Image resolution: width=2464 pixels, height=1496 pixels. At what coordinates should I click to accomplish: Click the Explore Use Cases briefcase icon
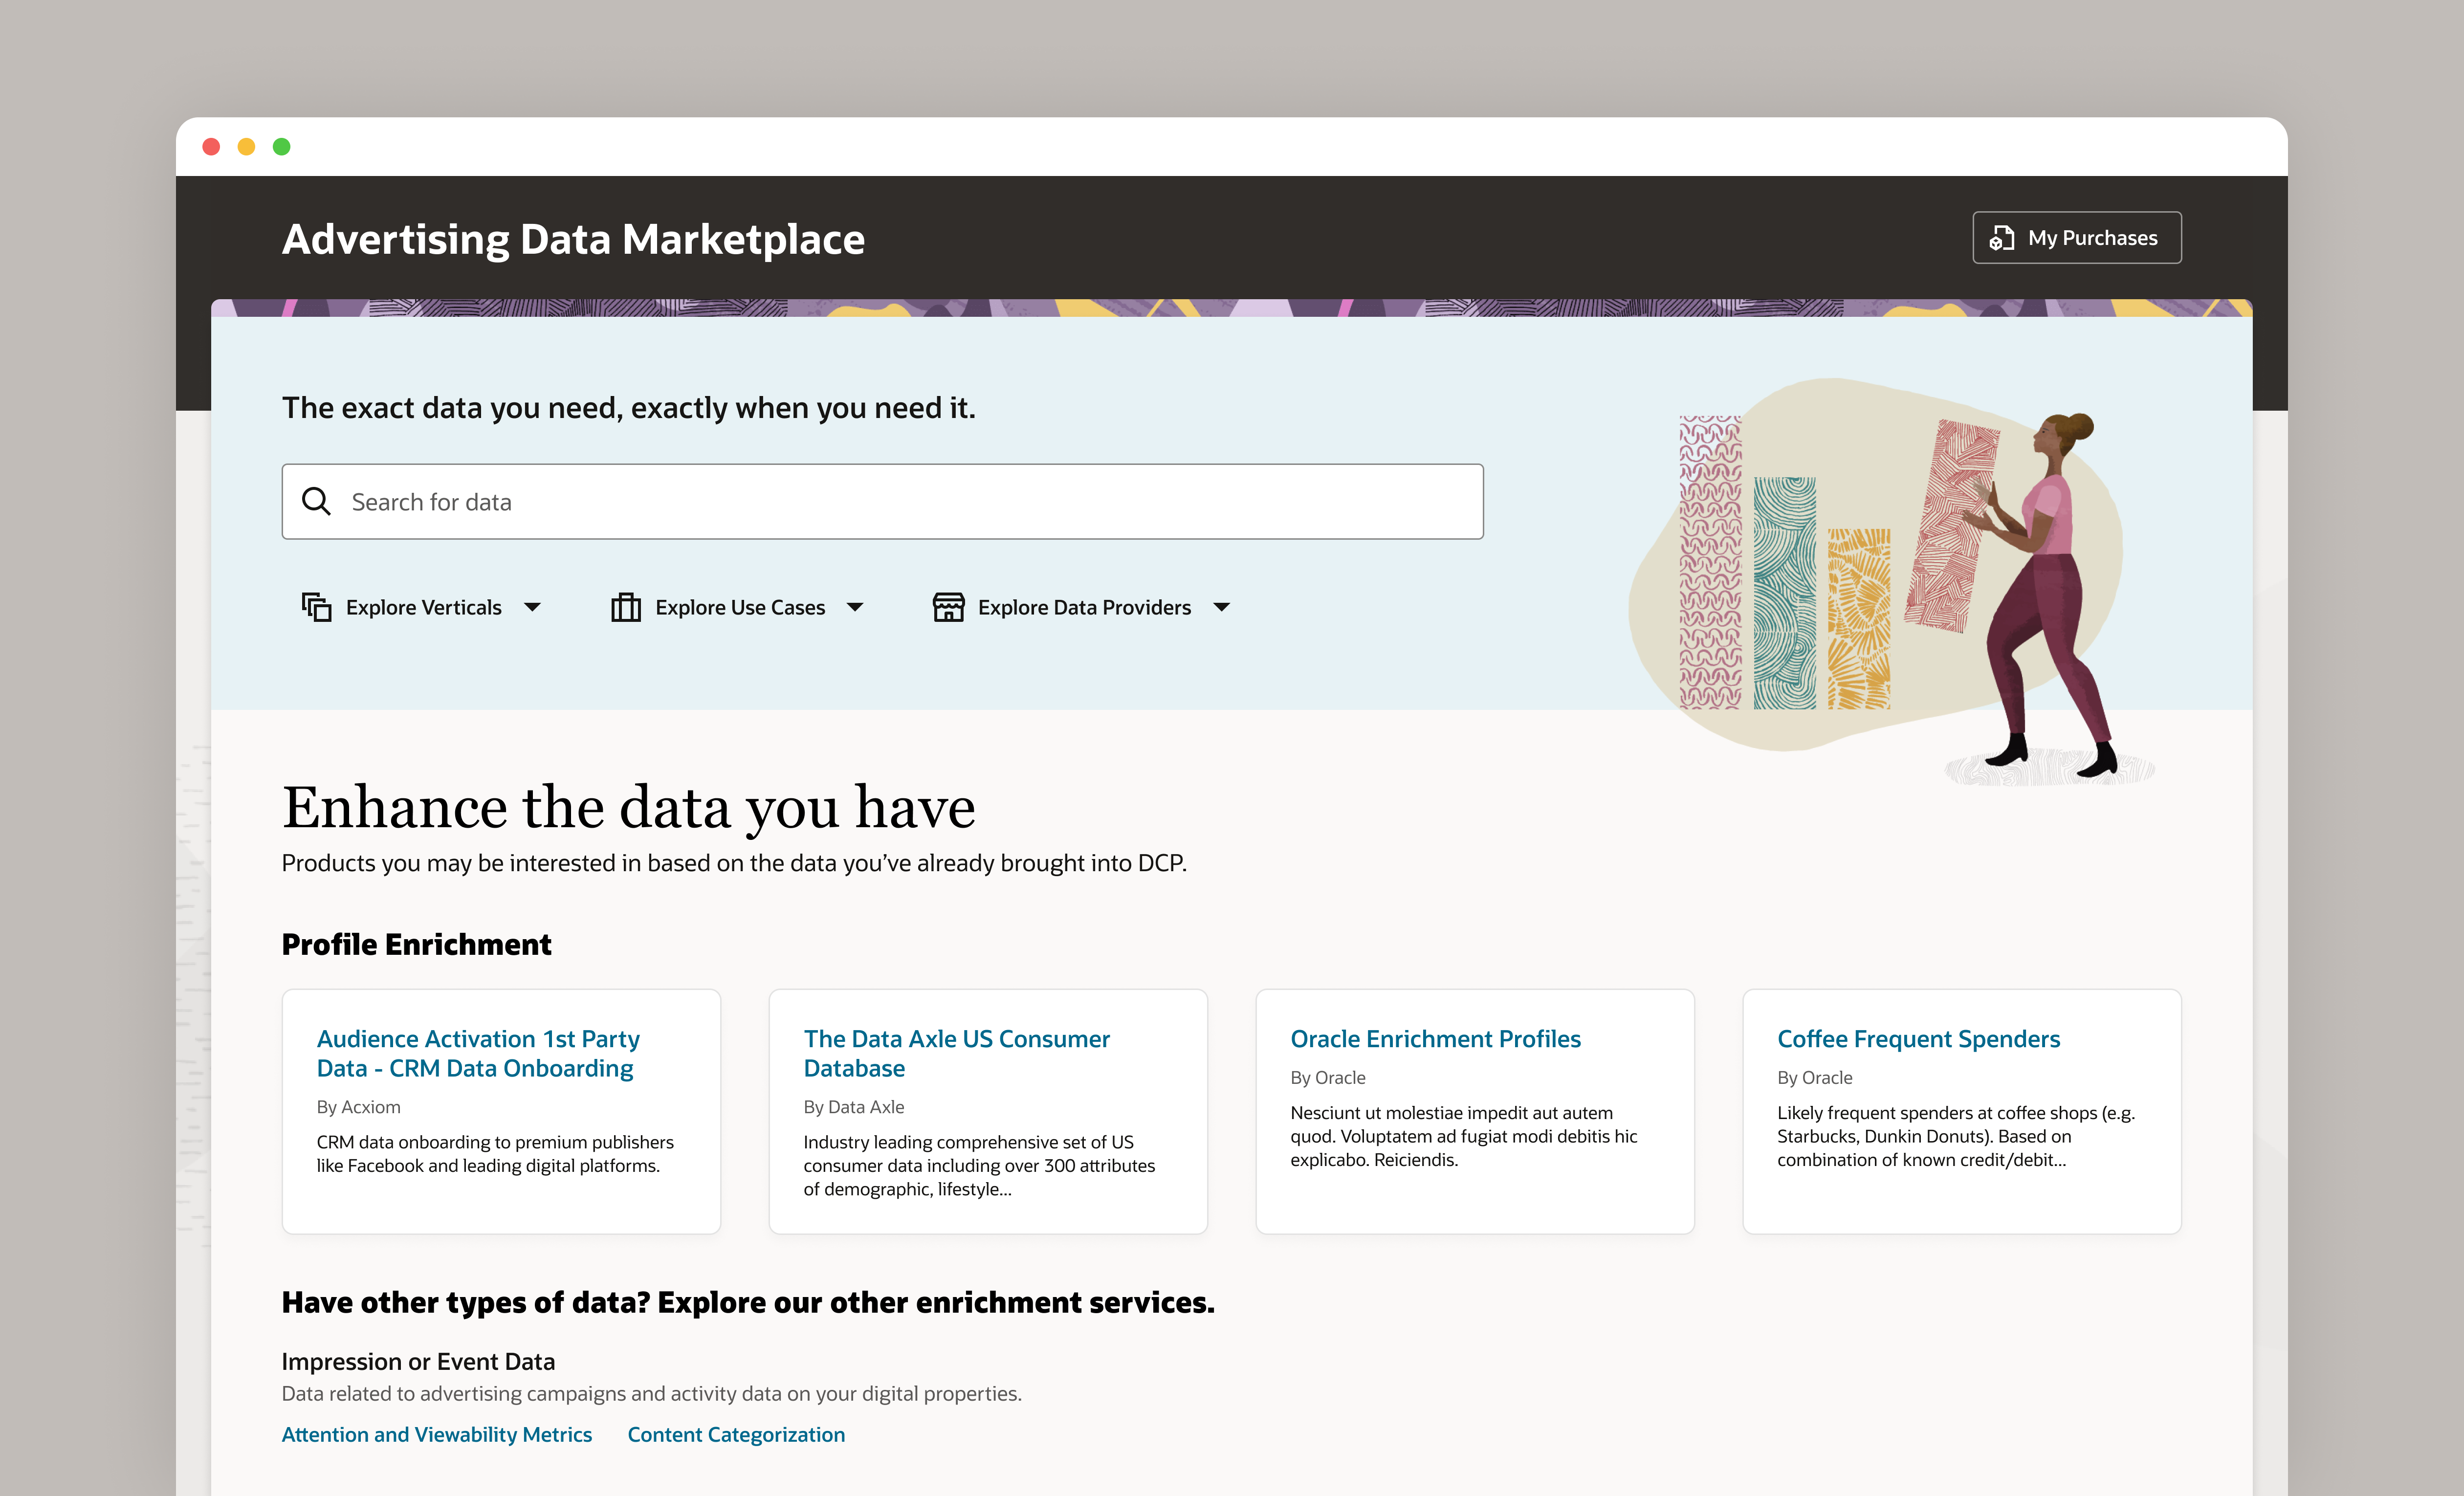[626, 607]
